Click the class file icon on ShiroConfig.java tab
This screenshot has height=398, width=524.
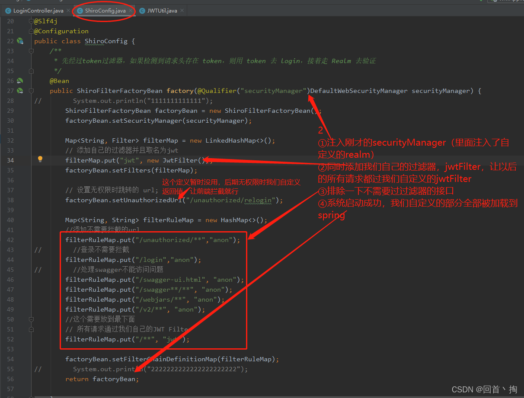click(80, 11)
